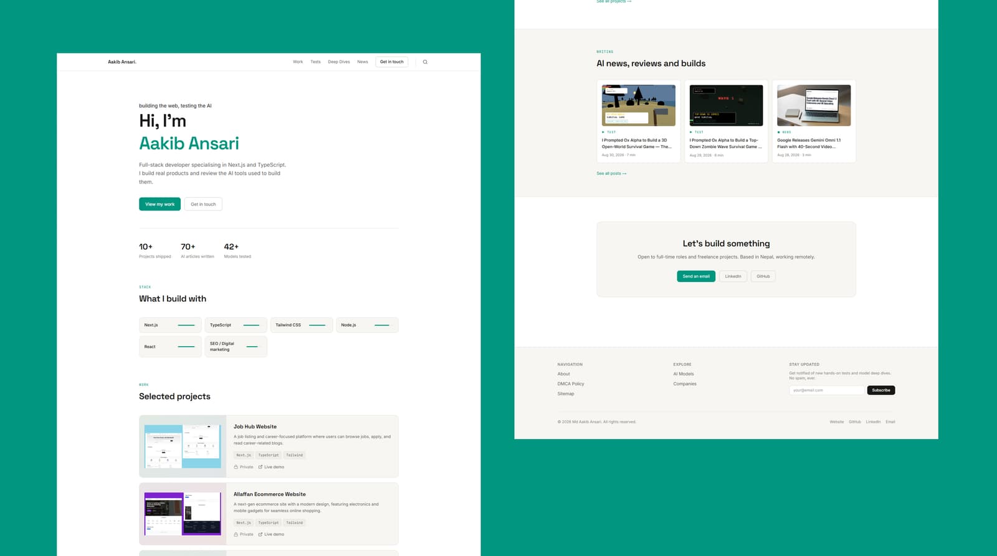The width and height of the screenshot is (997, 556).
Task: Select the Node.js stack chip
Action: [x=367, y=325]
